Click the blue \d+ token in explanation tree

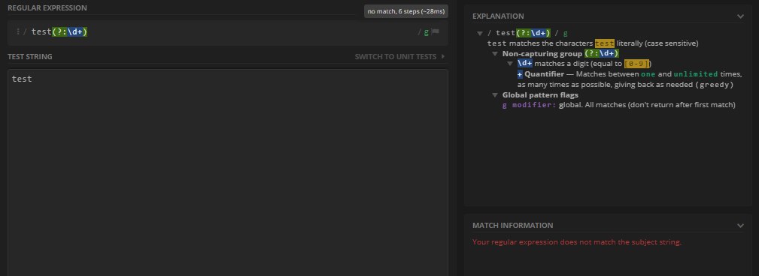click(x=525, y=64)
